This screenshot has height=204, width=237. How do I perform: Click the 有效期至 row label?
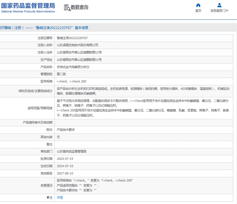tap(46, 173)
